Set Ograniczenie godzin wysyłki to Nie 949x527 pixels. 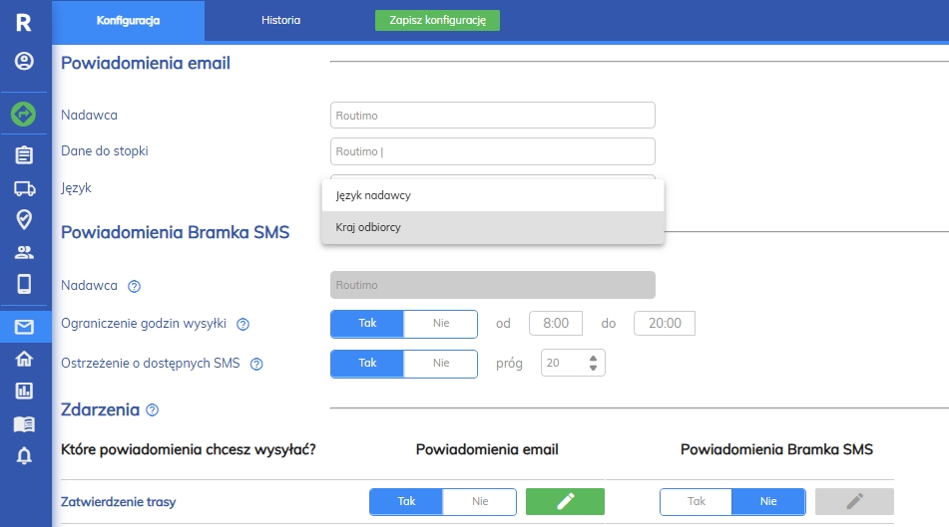(441, 324)
